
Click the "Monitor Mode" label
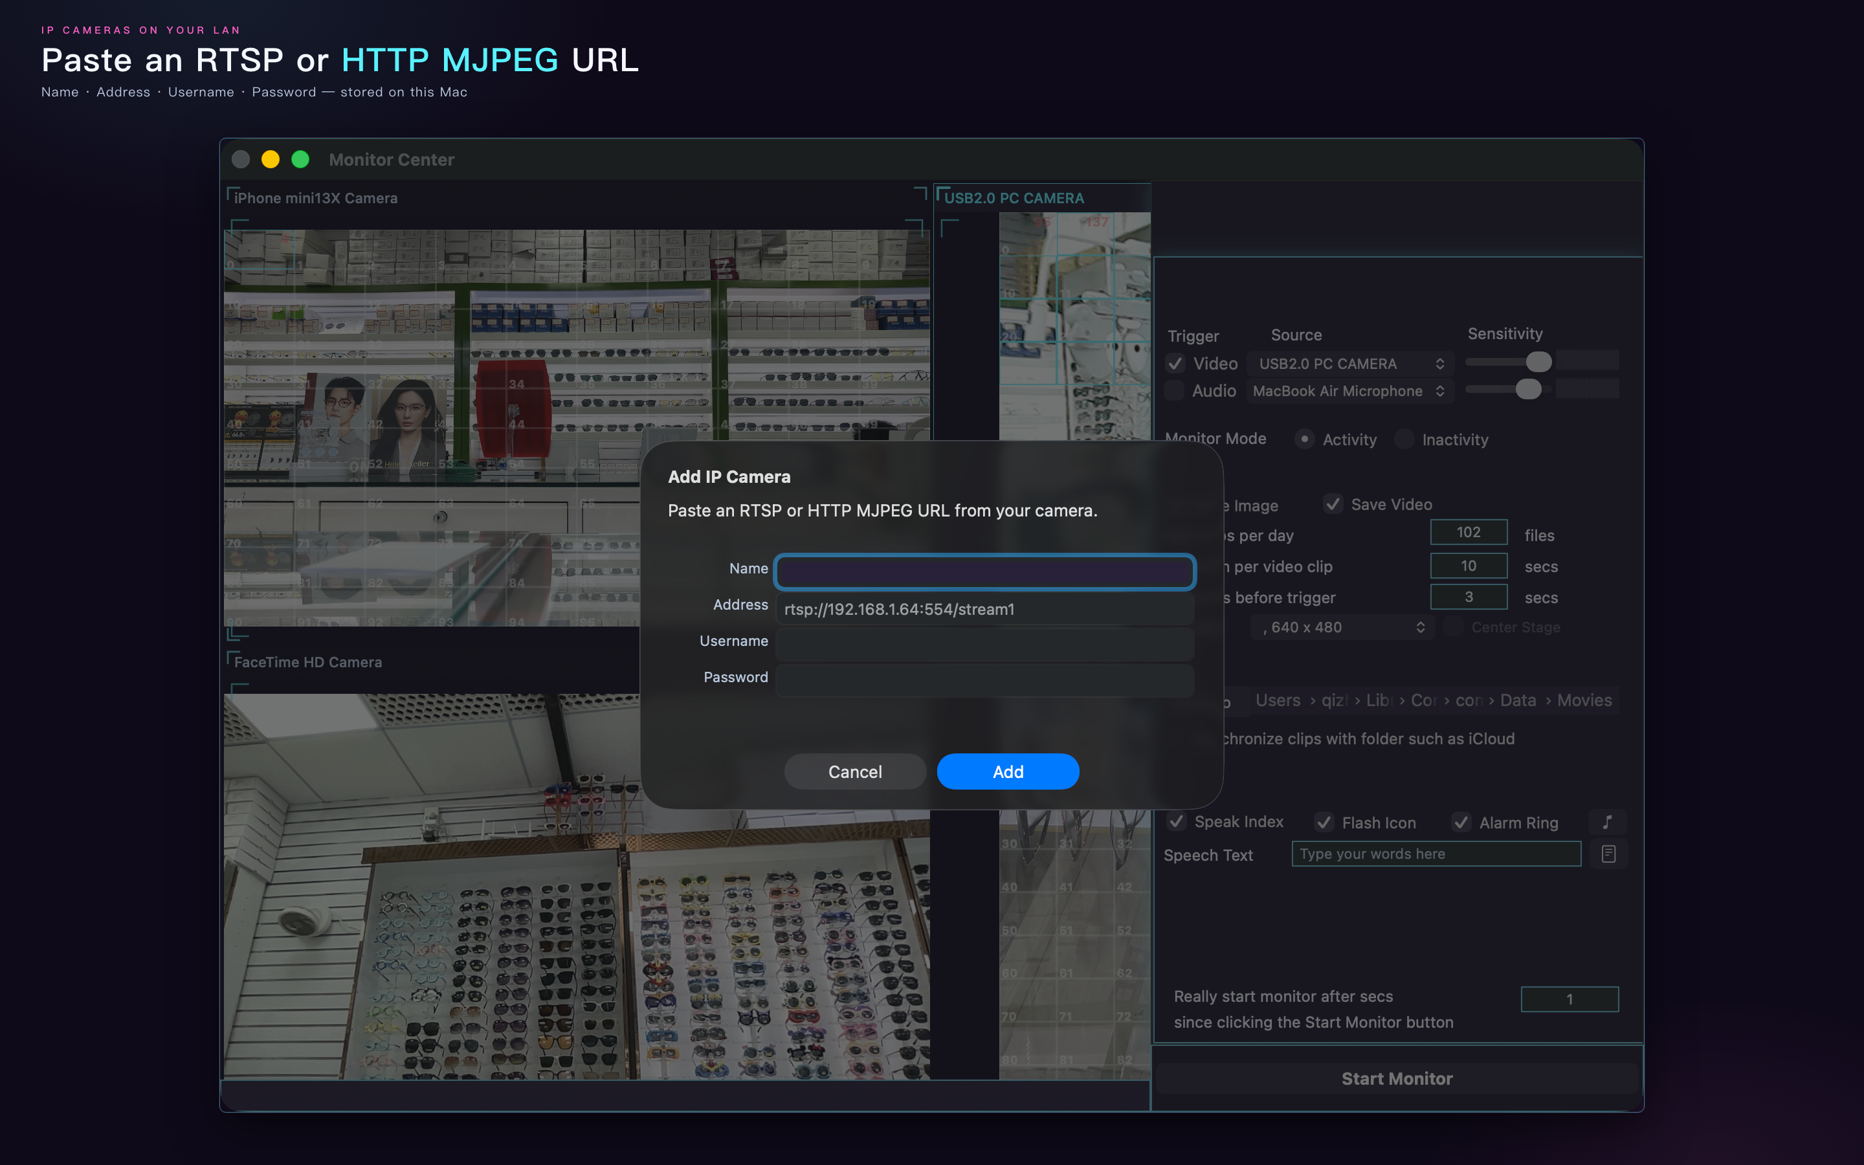pos(1215,438)
